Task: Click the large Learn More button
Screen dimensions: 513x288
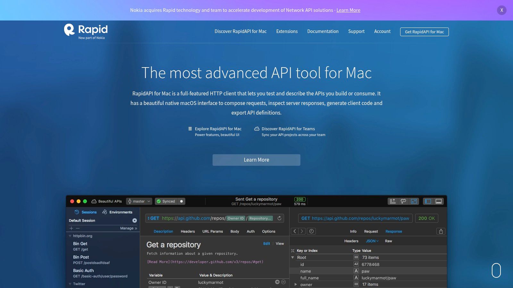Action: click(x=256, y=160)
